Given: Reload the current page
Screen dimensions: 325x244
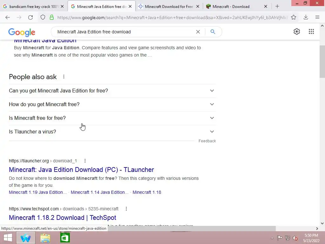Looking at the screenshot, I should point(30,17).
